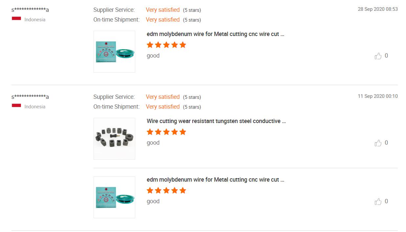Click thumbs-up on the tungsten steel review
This screenshot has height=232, width=406.
pyautogui.click(x=378, y=143)
